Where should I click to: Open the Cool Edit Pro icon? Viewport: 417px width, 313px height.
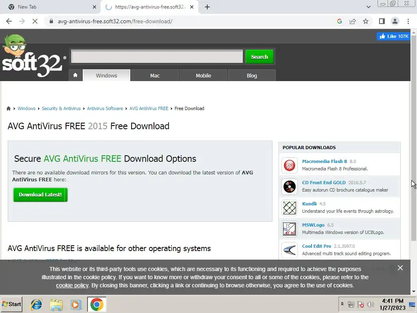point(290,250)
